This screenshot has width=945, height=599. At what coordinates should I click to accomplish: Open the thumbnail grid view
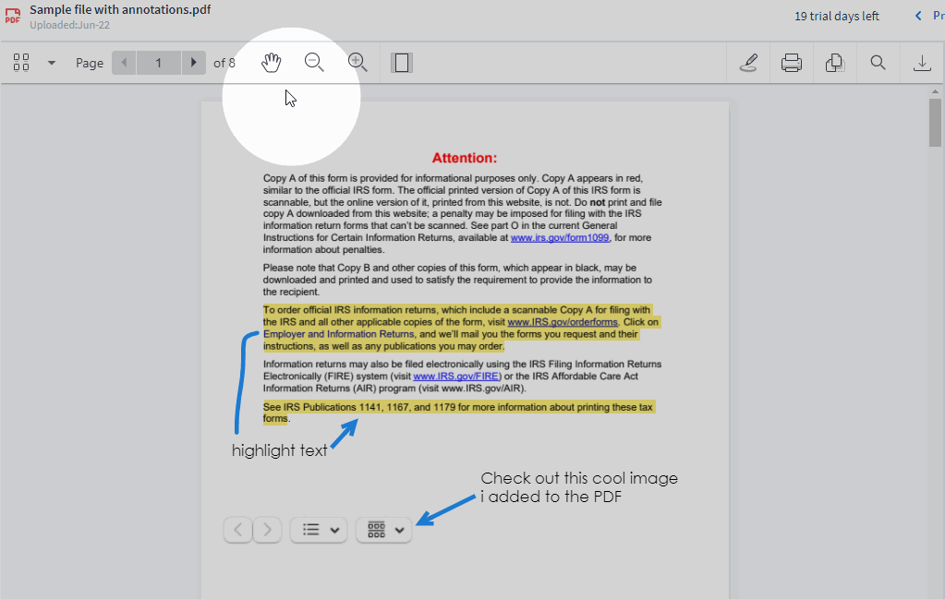[21, 63]
